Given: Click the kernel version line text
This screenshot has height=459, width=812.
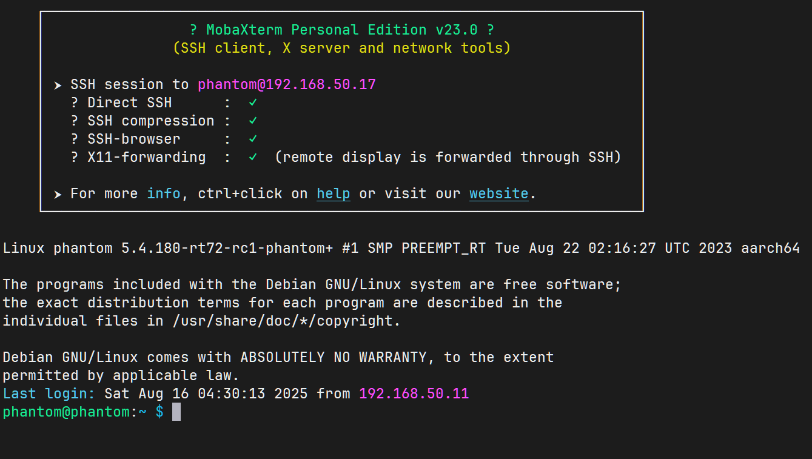Looking at the screenshot, I should 401,248.
